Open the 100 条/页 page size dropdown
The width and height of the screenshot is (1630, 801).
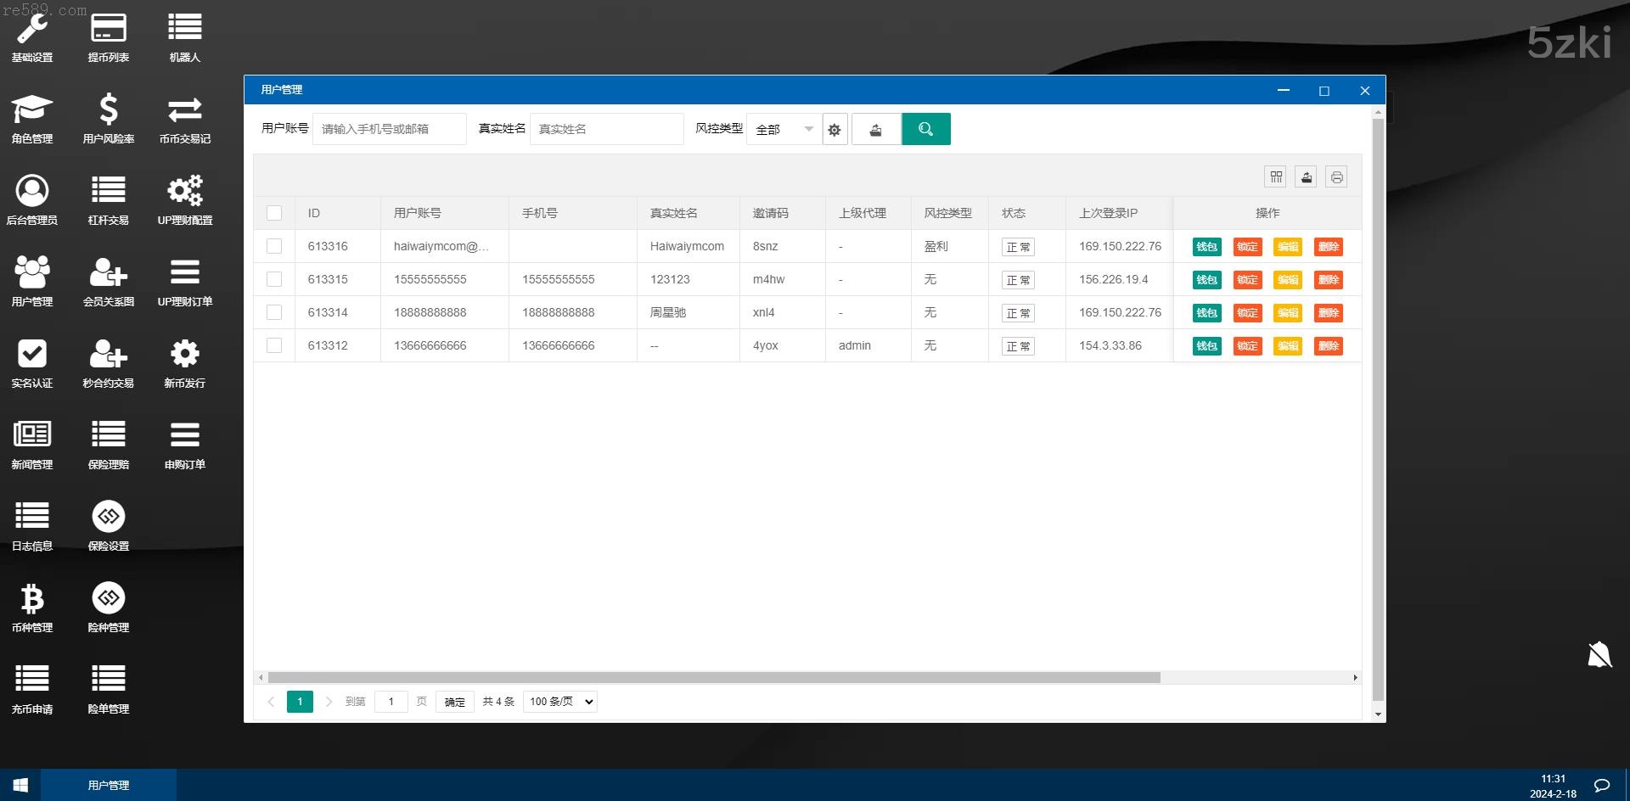560,702
